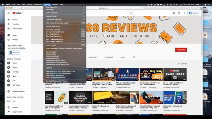Screen dimensions: 212x119
Task: Toggle Allow Unsigned Extensions
Action: pyautogui.click(x=65, y=78)
